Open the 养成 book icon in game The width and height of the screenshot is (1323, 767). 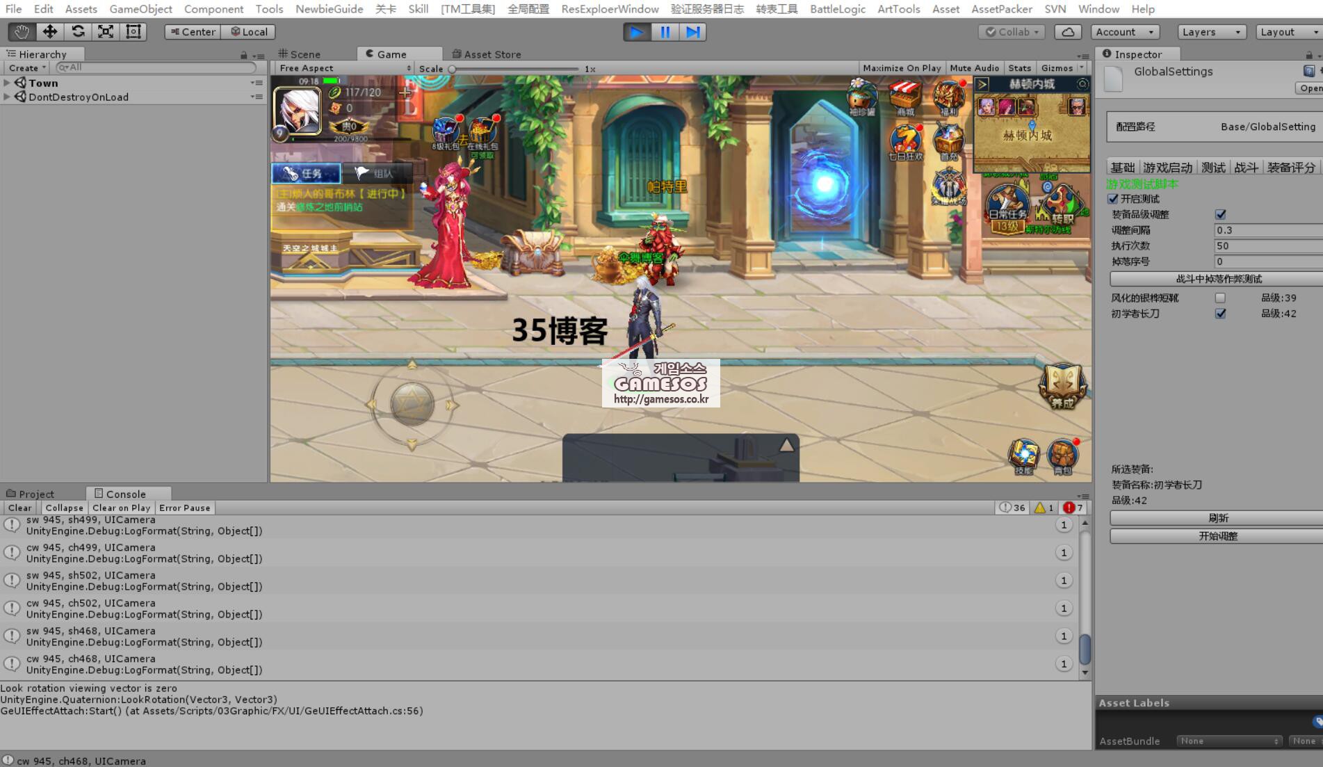(x=1062, y=387)
